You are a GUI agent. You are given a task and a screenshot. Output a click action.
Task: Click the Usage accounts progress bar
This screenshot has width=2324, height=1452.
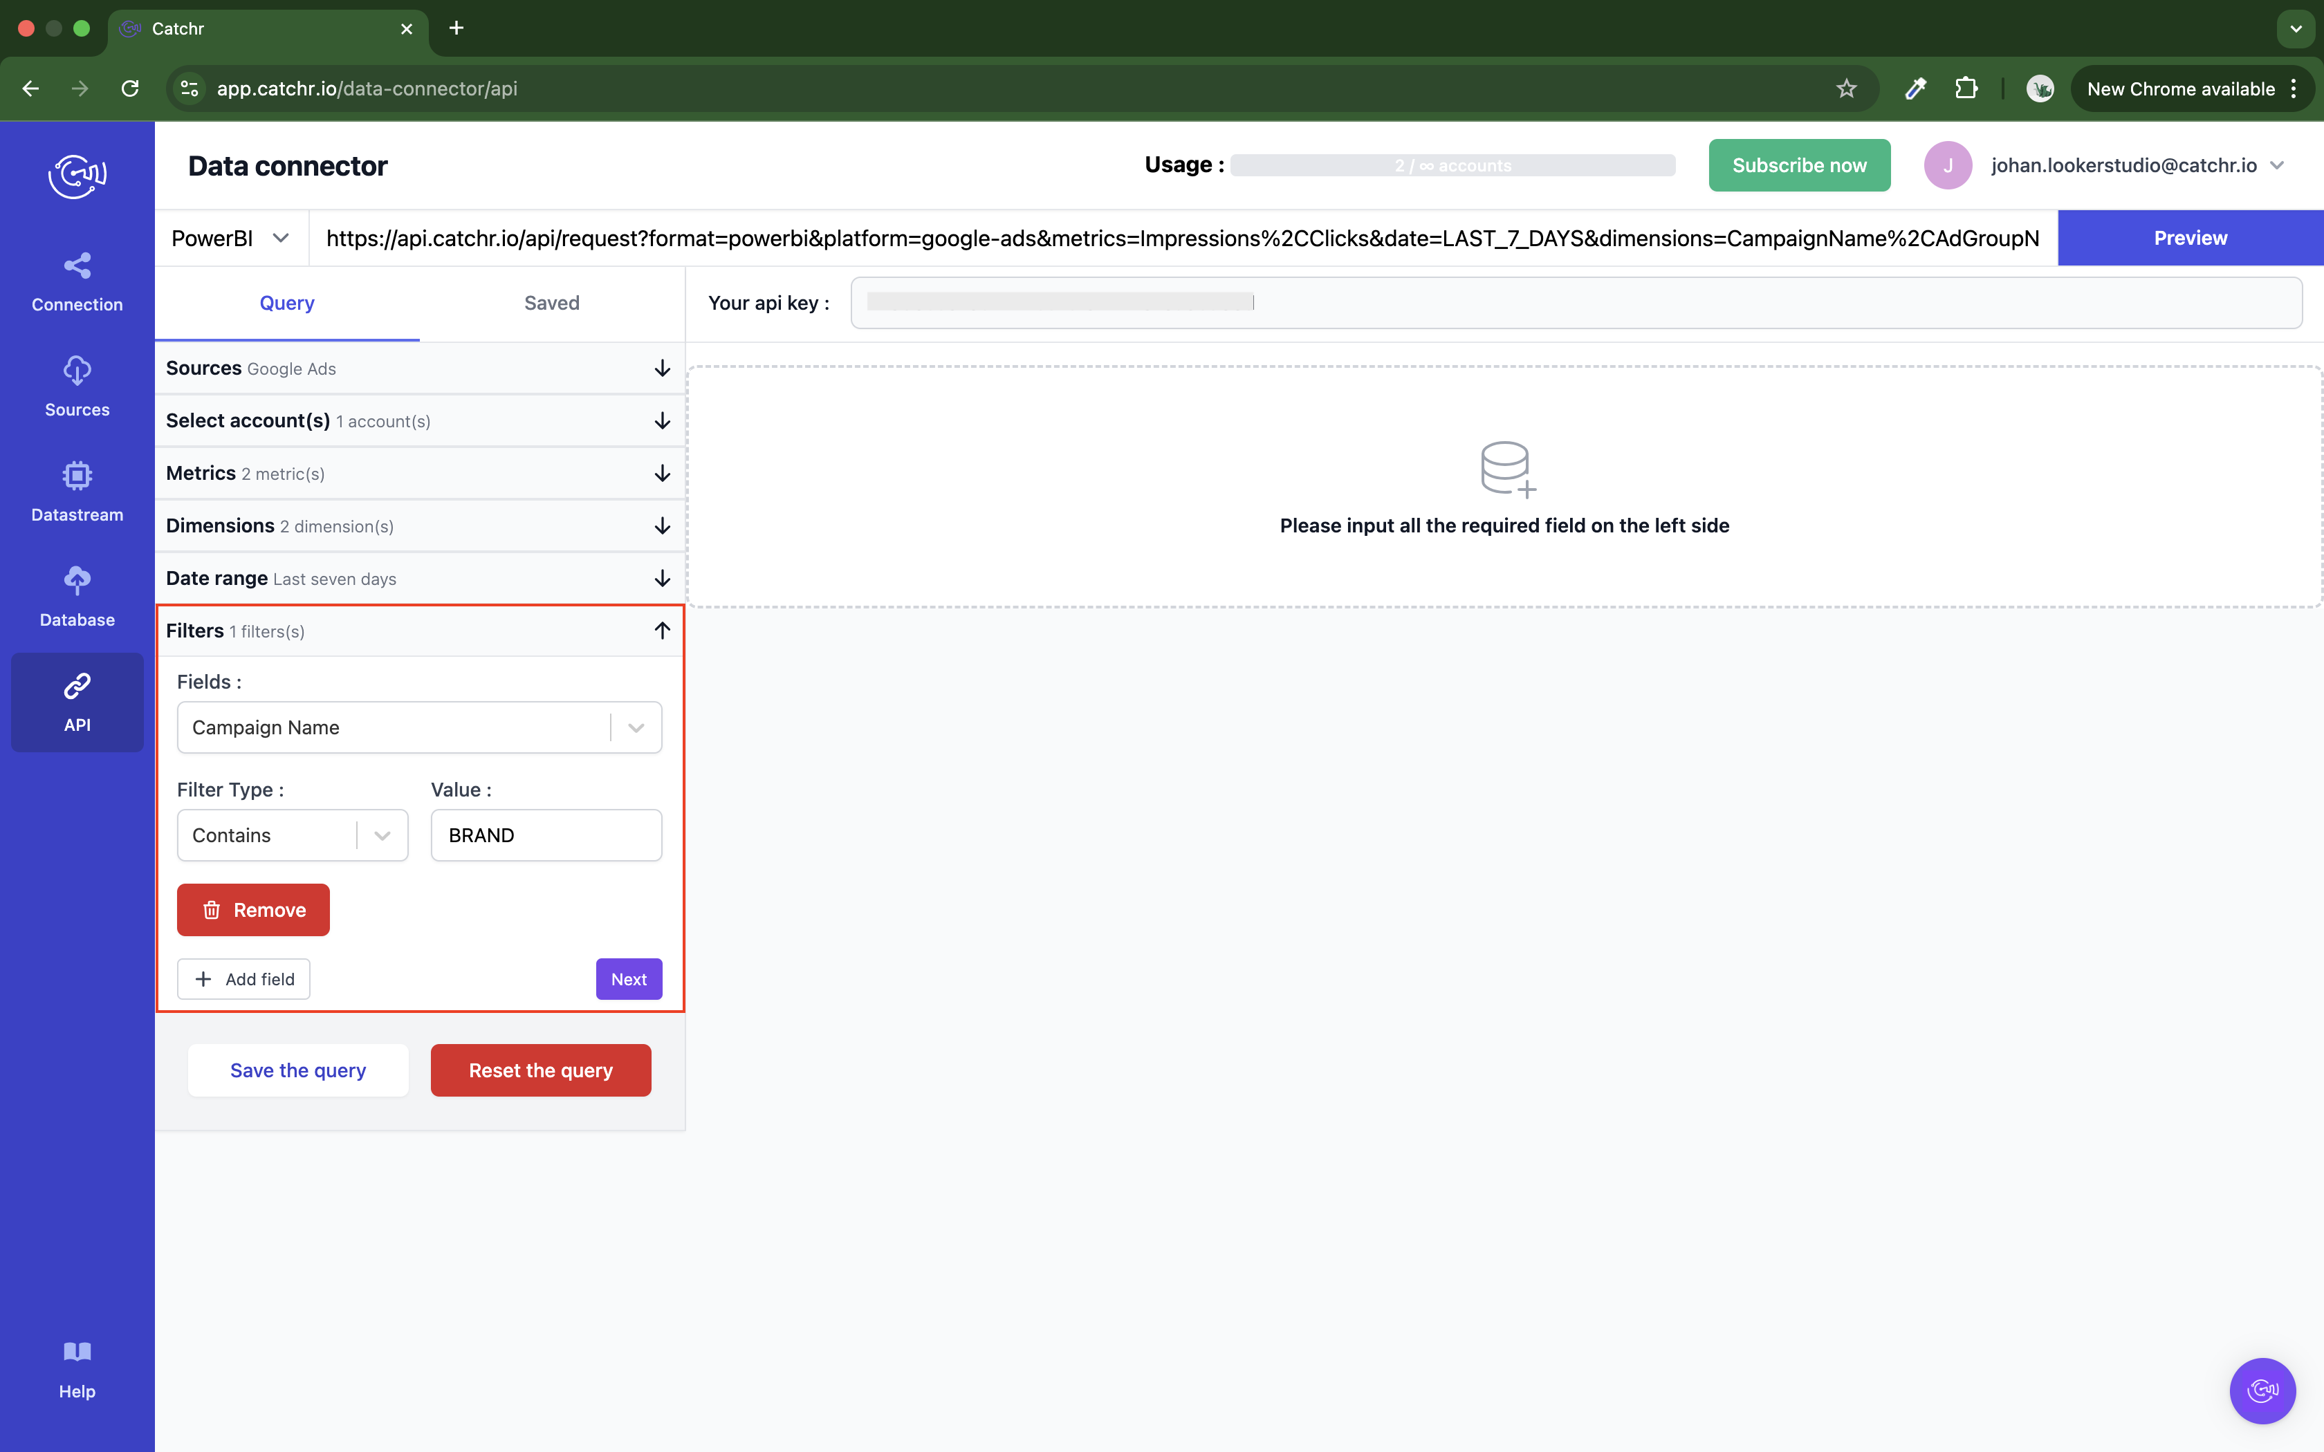1452,165
